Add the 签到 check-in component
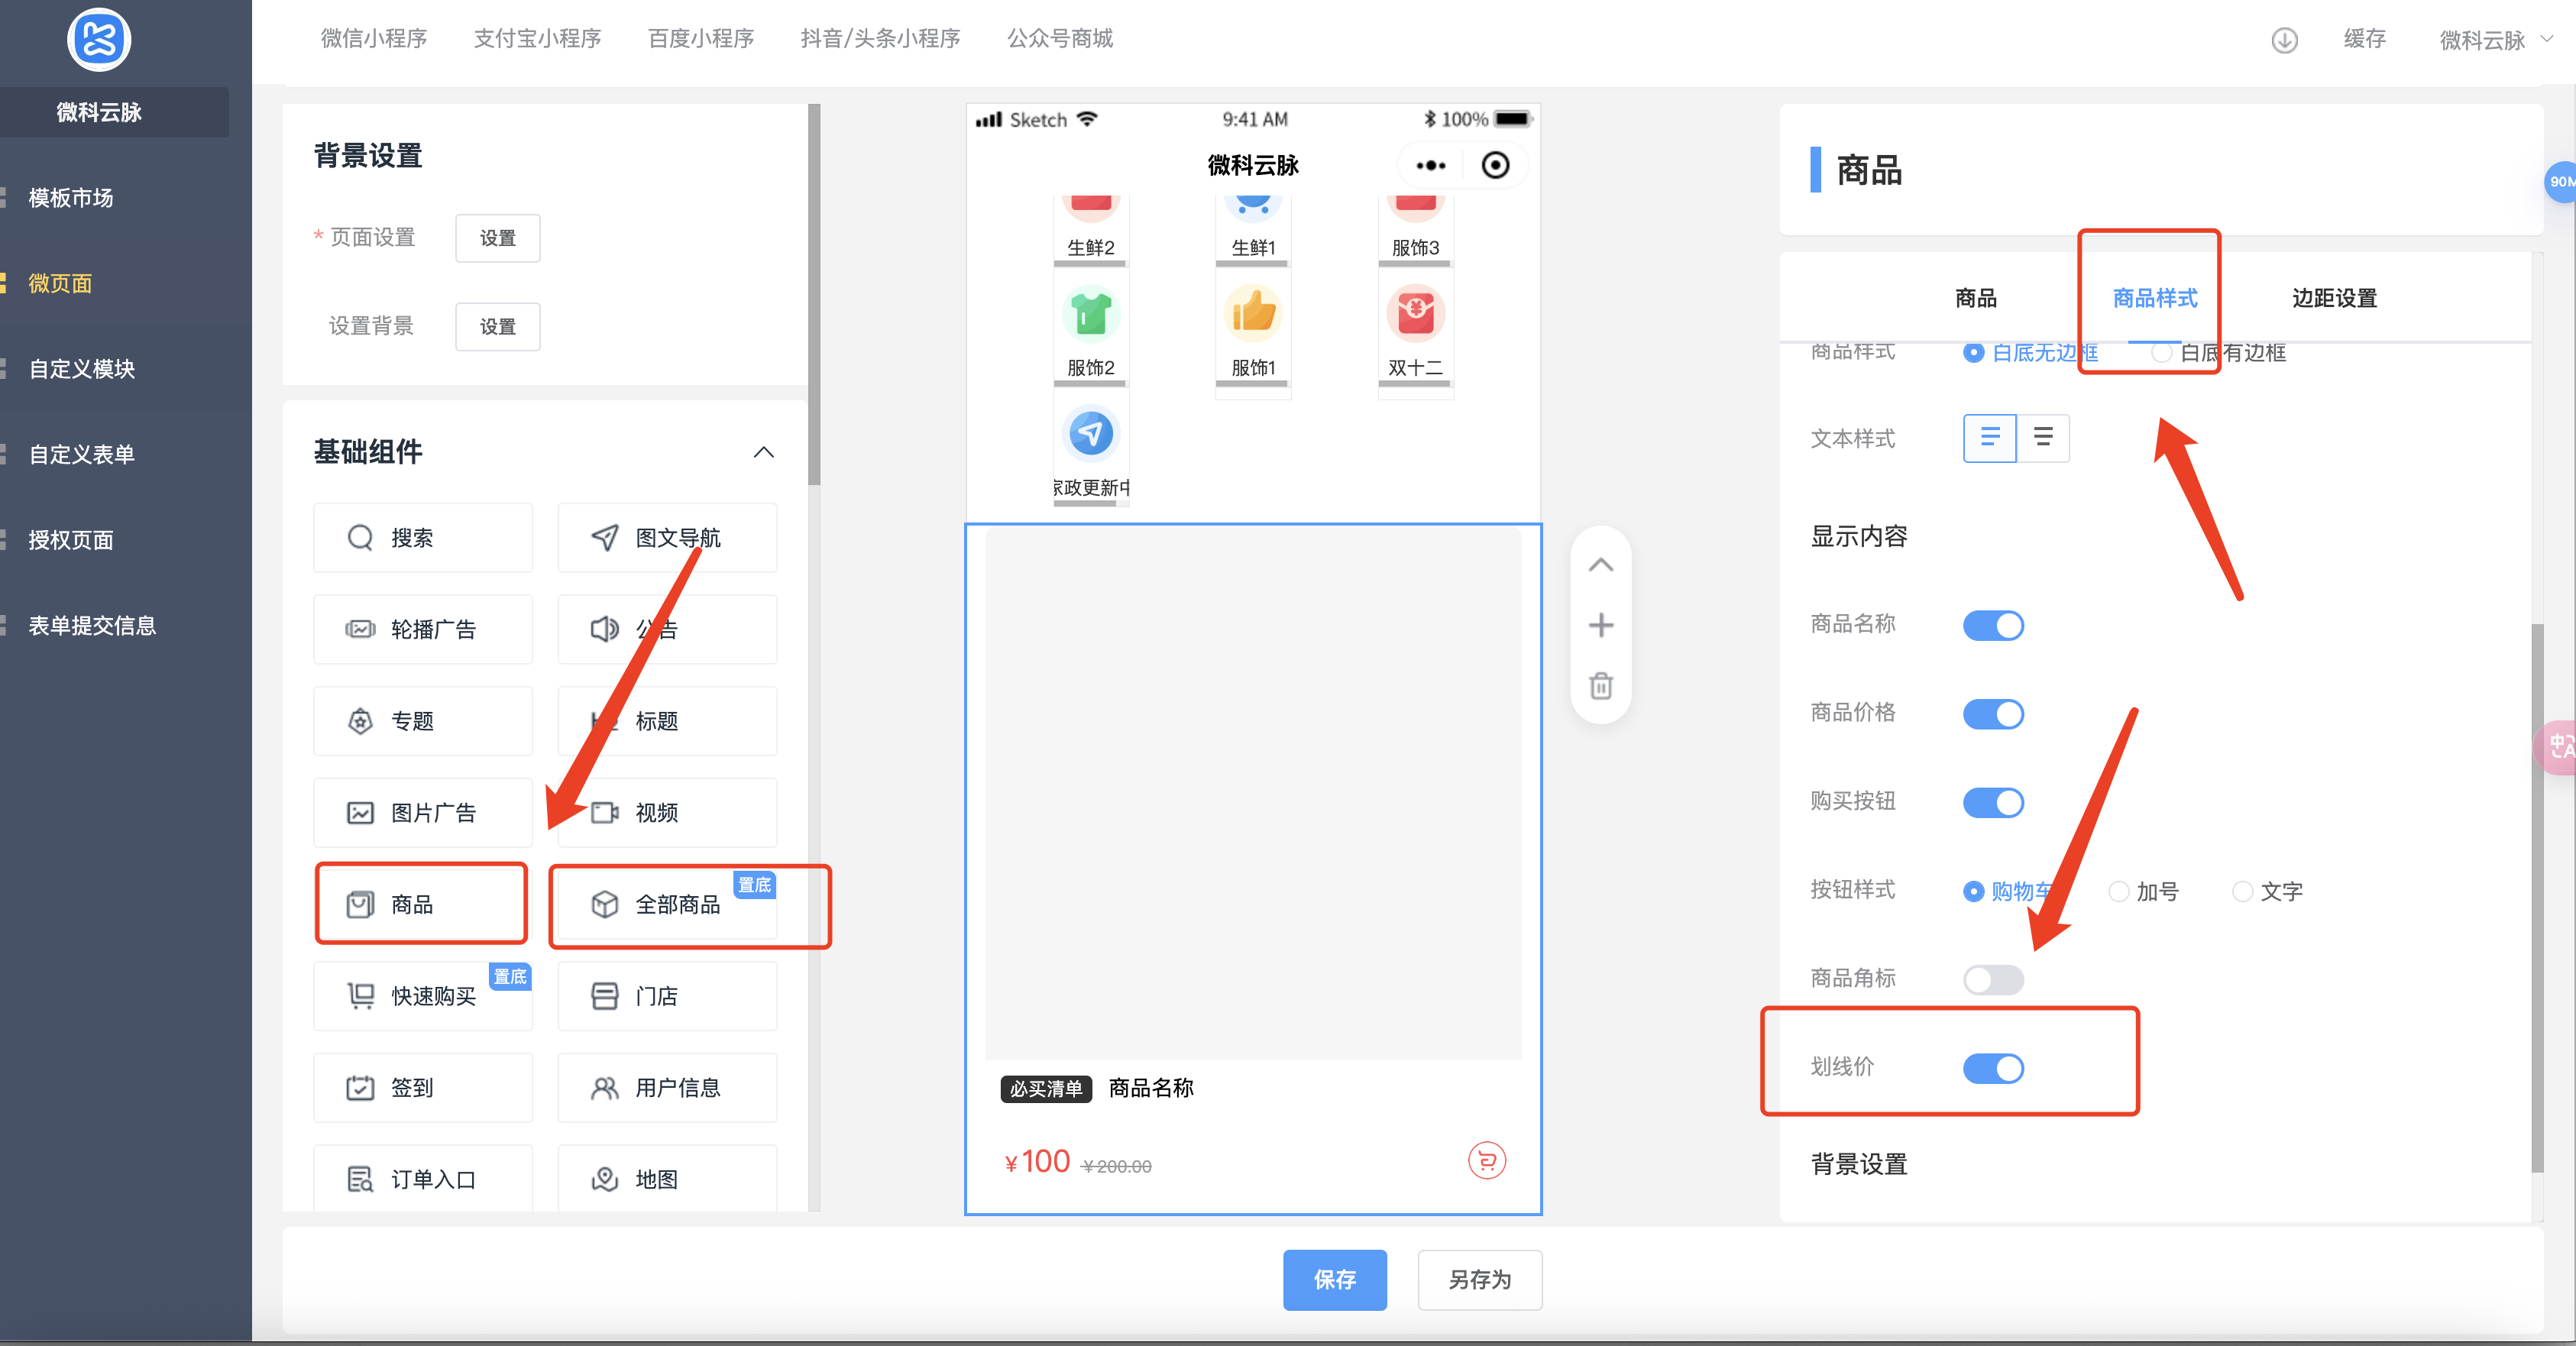Viewport: 2576px width, 1346px height. pyautogui.click(x=423, y=1088)
